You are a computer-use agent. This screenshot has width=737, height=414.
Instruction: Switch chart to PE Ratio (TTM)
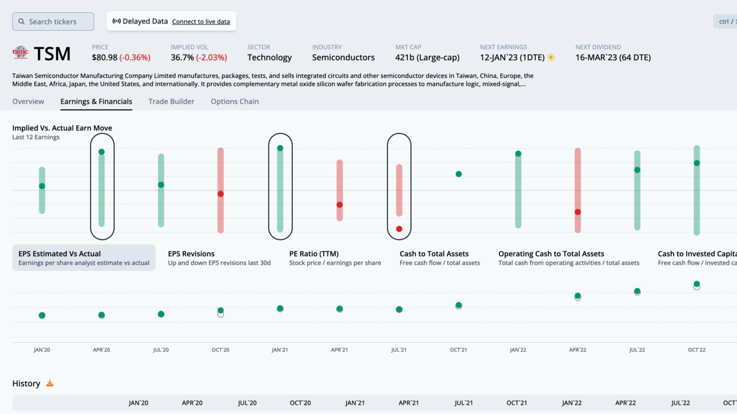[335, 258]
